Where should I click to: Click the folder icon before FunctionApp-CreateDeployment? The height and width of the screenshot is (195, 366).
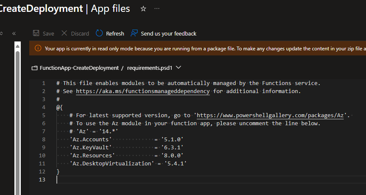pyautogui.click(x=34, y=68)
